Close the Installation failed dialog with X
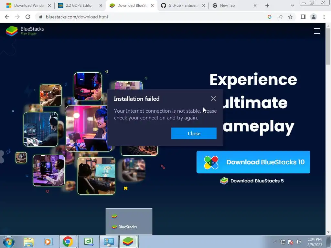 point(213,98)
